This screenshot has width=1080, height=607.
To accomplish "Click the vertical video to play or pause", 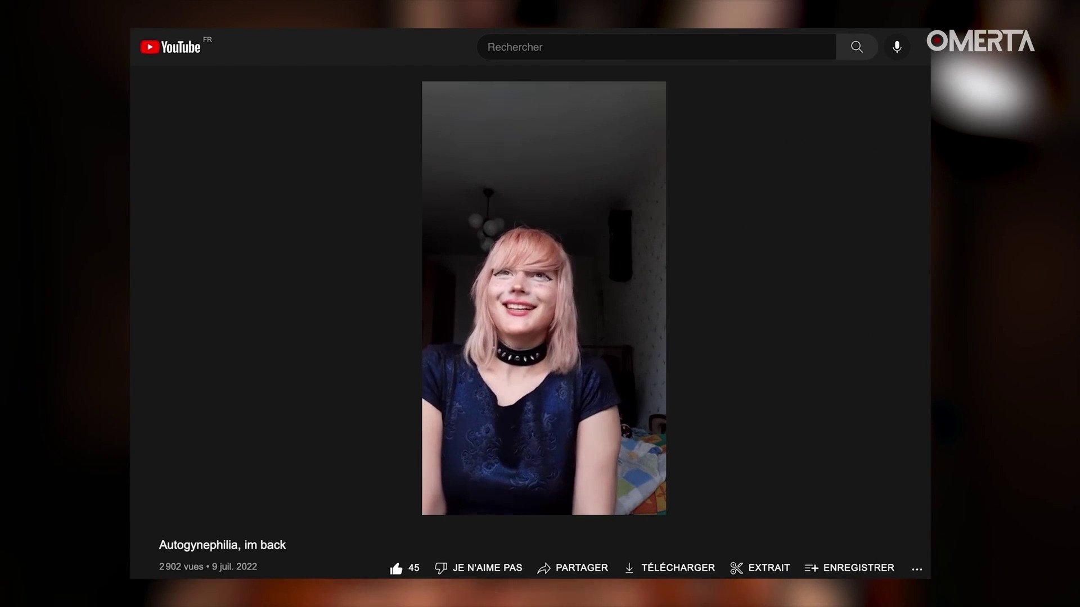I will pos(543,298).
